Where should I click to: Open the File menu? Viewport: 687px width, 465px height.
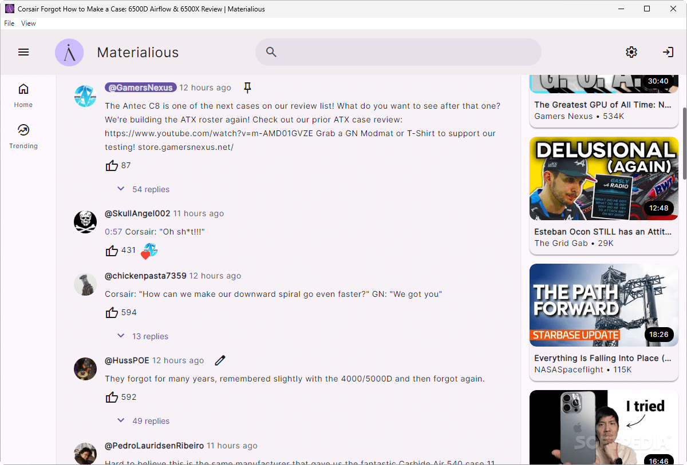point(9,23)
